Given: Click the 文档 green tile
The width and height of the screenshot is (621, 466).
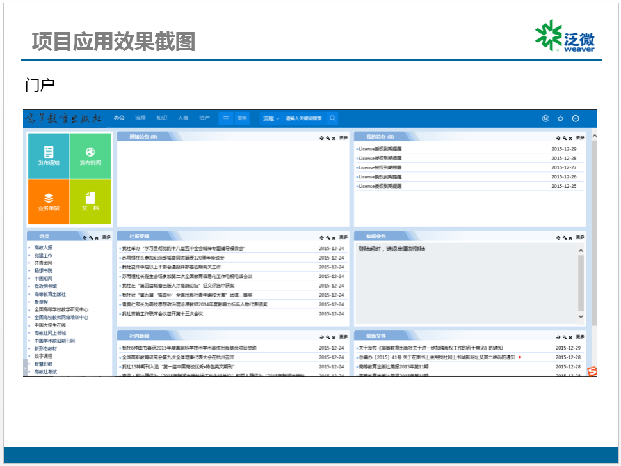Looking at the screenshot, I should pyautogui.click(x=90, y=201).
